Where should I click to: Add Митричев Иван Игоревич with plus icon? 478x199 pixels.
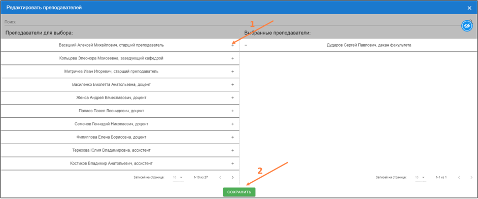[x=232, y=71]
